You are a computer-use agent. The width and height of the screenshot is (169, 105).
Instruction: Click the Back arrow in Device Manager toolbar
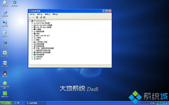click(x=30, y=18)
